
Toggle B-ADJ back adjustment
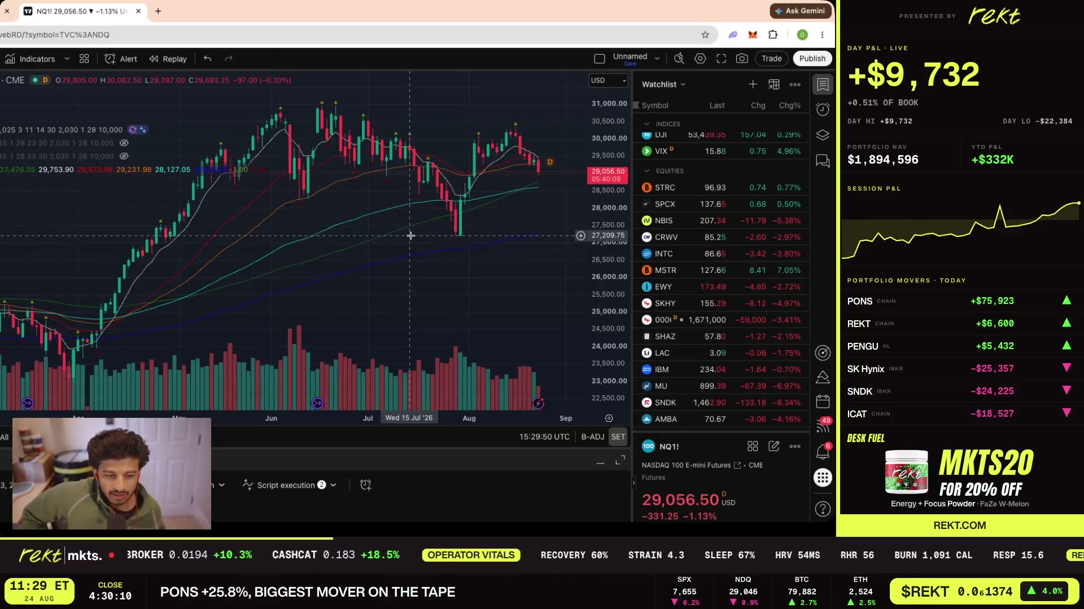pyautogui.click(x=592, y=437)
